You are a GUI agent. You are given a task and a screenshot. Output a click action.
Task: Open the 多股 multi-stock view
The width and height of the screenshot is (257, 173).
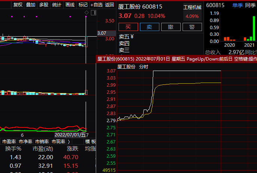(x=44, y=5)
